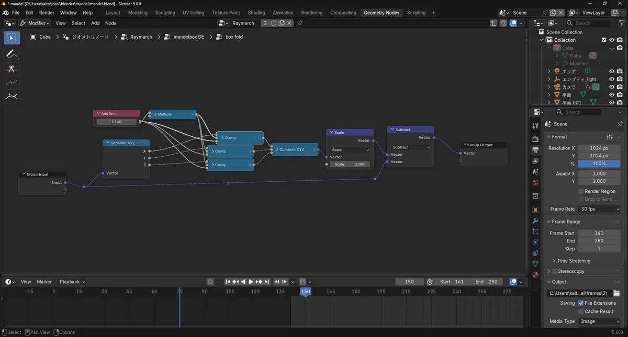The width and height of the screenshot is (628, 337).
Task: Switch to the Shading workspace tab
Action: 256,13
